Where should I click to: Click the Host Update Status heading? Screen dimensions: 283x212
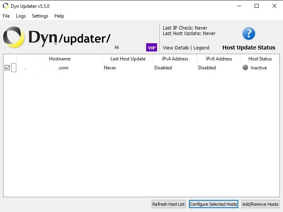249,48
